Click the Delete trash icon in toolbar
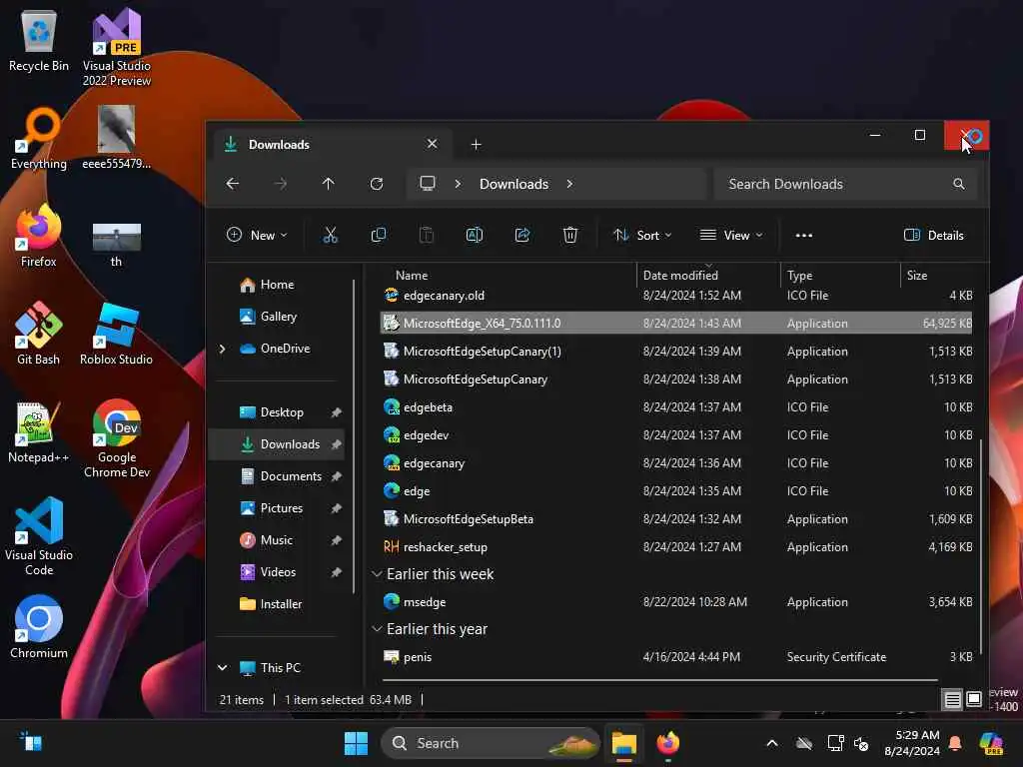 (570, 235)
